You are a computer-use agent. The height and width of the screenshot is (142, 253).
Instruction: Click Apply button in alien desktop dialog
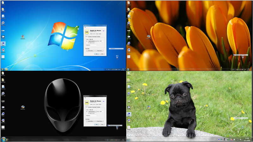pos(97,124)
